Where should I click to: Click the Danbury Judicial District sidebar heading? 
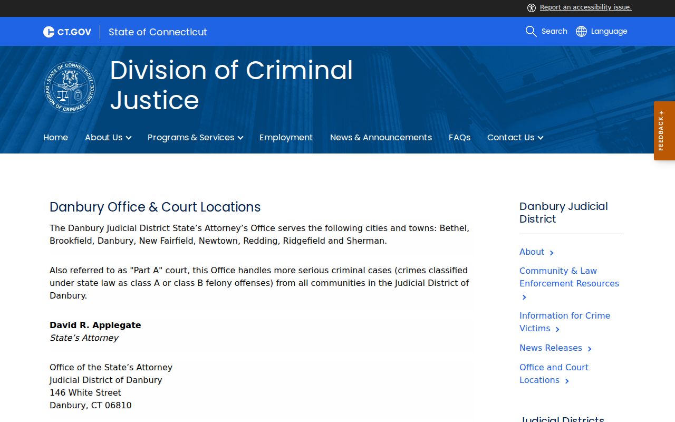coord(563,213)
